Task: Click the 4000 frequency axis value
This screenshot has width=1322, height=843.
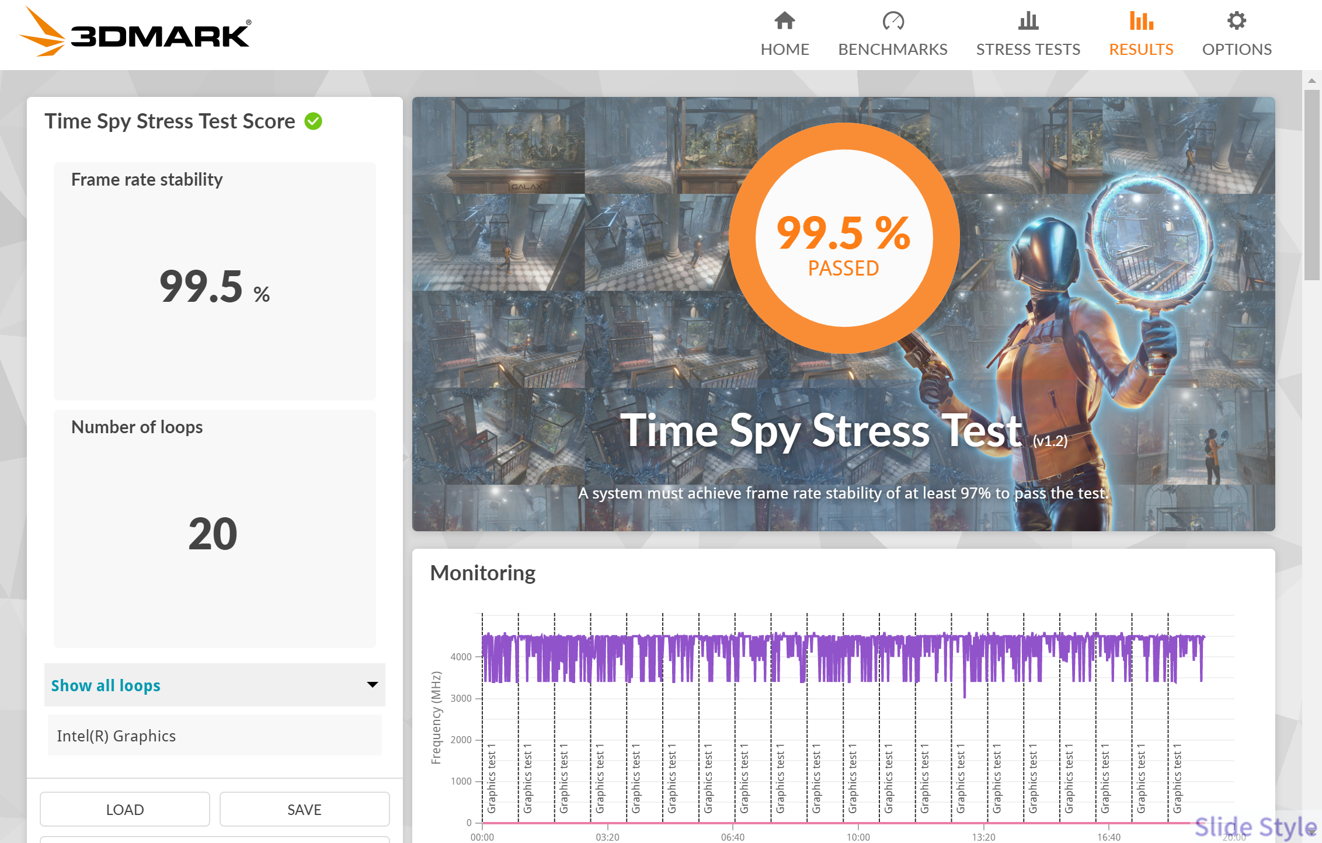Action: point(461,657)
